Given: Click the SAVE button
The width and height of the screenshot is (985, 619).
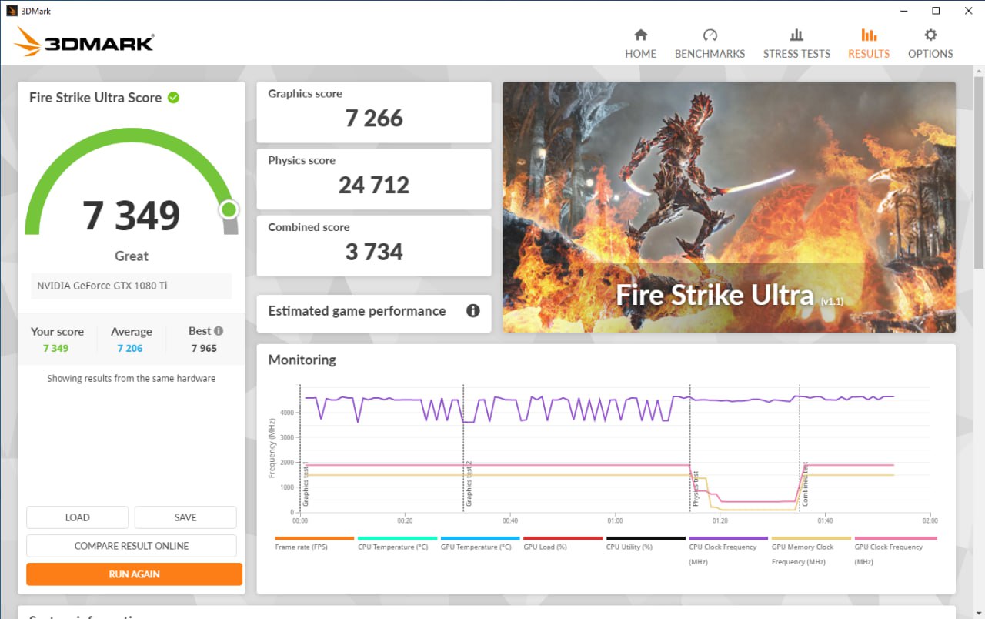Looking at the screenshot, I should pos(185,517).
